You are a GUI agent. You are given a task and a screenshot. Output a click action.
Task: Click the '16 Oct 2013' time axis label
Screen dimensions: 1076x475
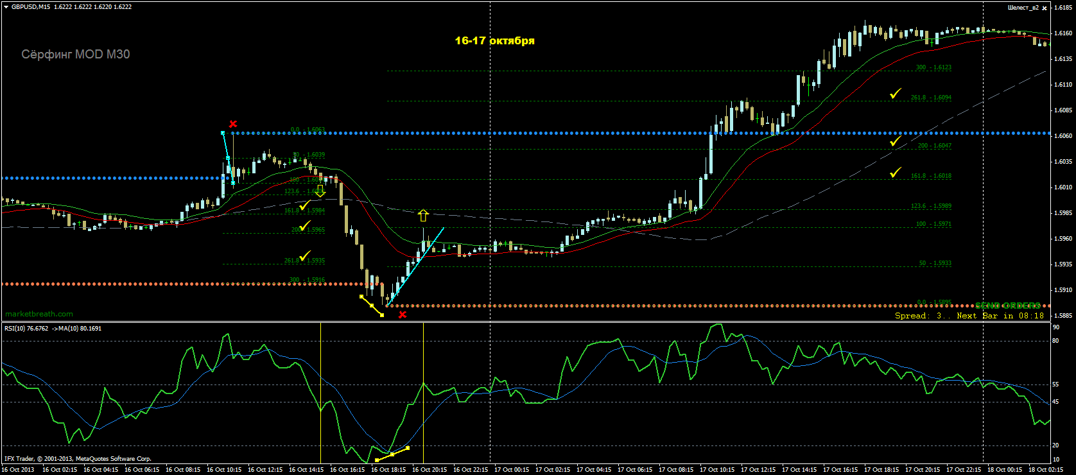point(19,470)
